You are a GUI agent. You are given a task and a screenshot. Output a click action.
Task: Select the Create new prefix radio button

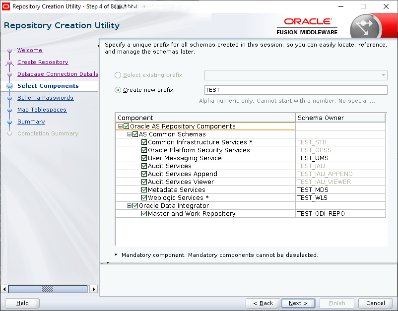(x=118, y=90)
